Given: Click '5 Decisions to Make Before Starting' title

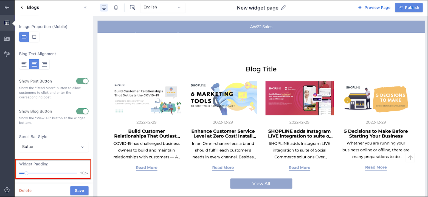Looking at the screenshot, I should [x=376, y=134].
